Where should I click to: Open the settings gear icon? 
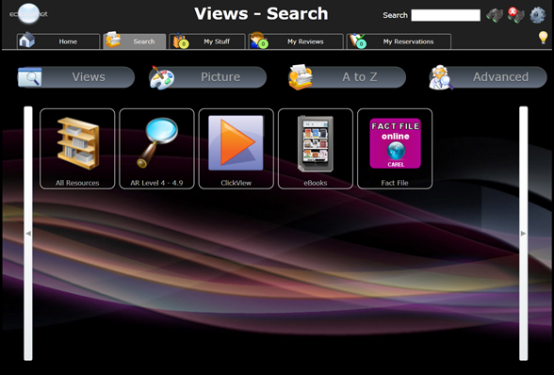pyautogui.click(x=537, y=15)
